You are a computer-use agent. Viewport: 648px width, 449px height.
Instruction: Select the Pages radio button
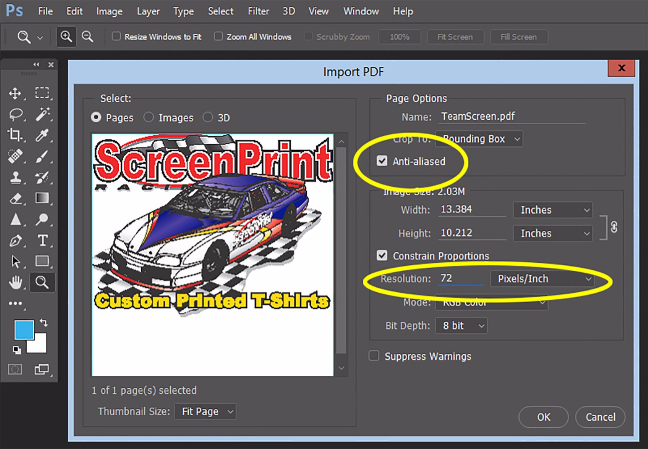pyautogui.click(x=96, y=118)
